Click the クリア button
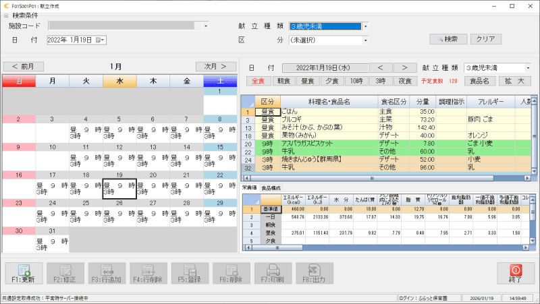The width and height of the screenshot is (540, 304). (x=485, y=39)
